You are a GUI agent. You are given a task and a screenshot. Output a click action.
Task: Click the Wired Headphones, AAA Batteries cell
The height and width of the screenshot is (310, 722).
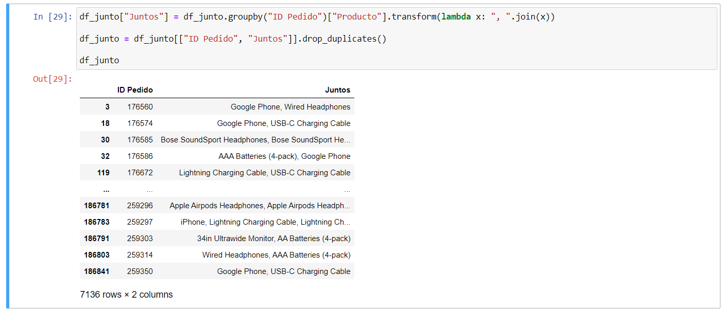tap(276, 255)
